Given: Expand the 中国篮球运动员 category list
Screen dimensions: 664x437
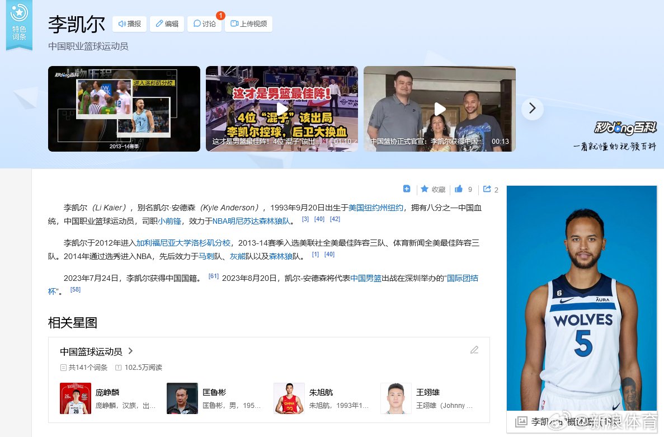Looking at the screenshot, I should coord(130,351).
